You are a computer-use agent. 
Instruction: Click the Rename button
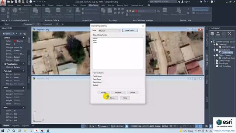[118, 92]
